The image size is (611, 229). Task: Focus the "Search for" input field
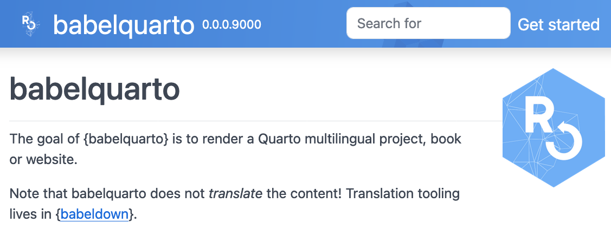(428, 23)
